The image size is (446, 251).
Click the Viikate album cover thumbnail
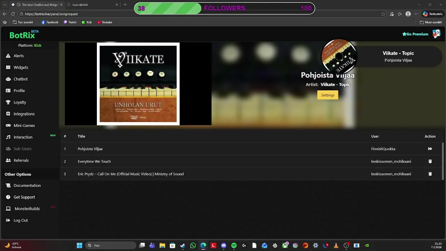(x=138, y=84)
